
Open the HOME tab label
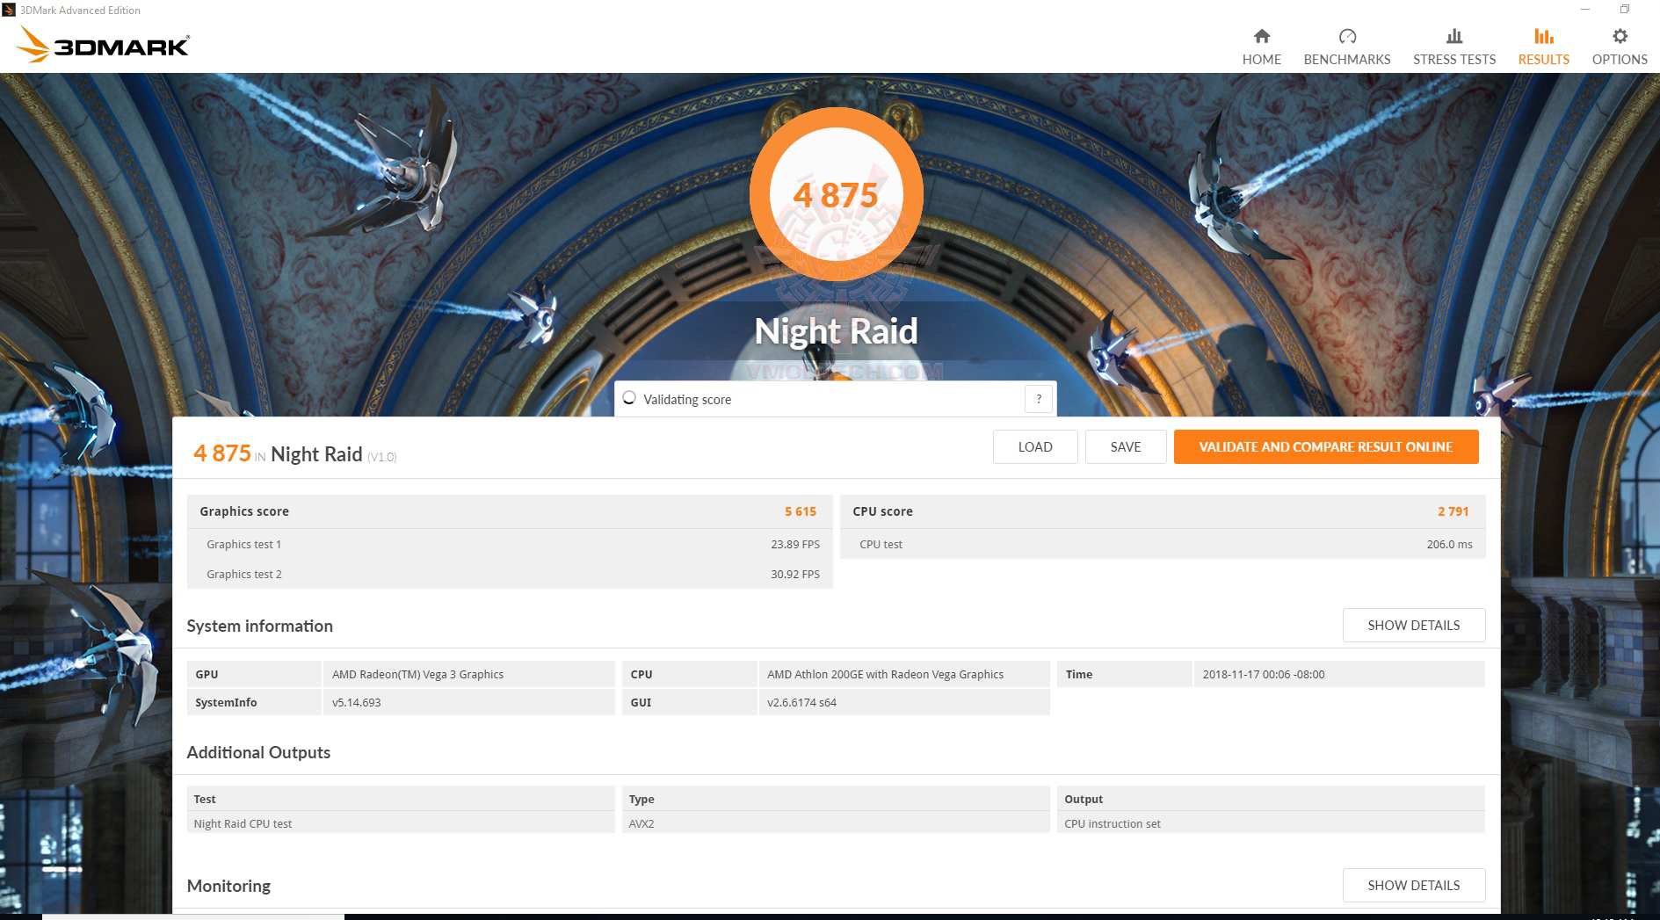[1261, 60]
